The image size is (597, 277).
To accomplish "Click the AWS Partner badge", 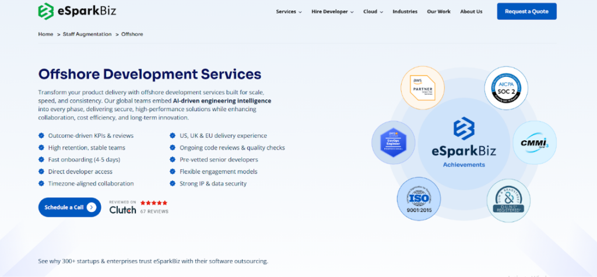I will point(423,88).
